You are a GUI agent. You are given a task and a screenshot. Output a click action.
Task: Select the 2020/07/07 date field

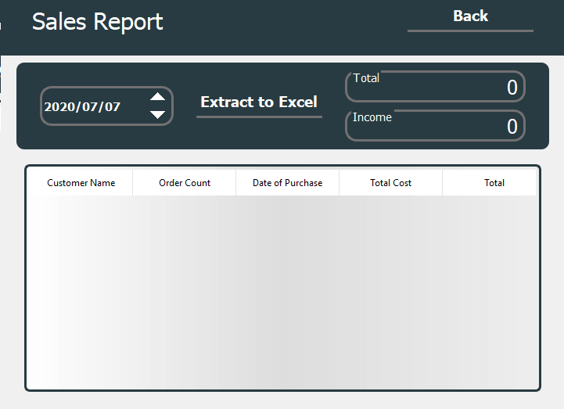(106, 106)
